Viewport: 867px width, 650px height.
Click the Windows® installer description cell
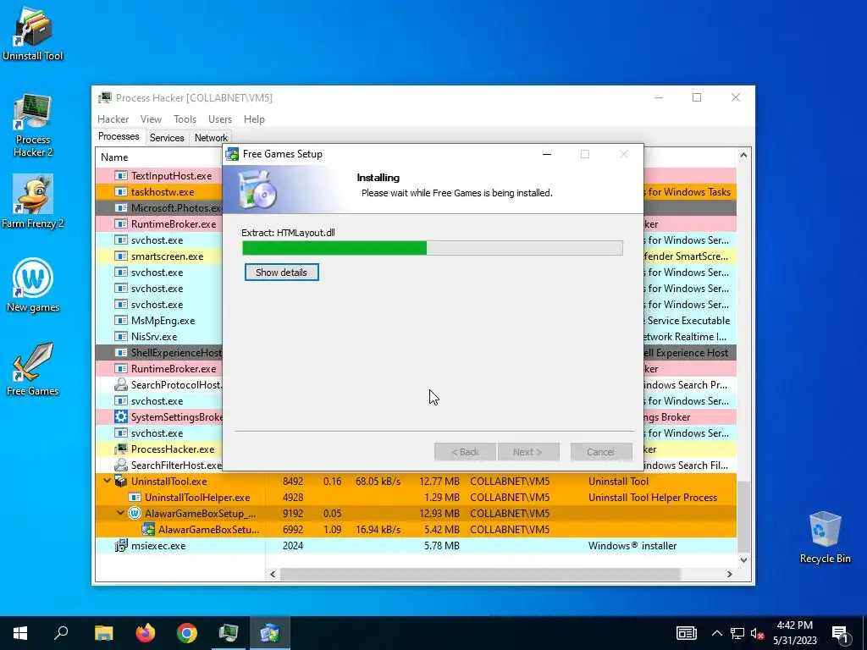click(x=632, y=546)
